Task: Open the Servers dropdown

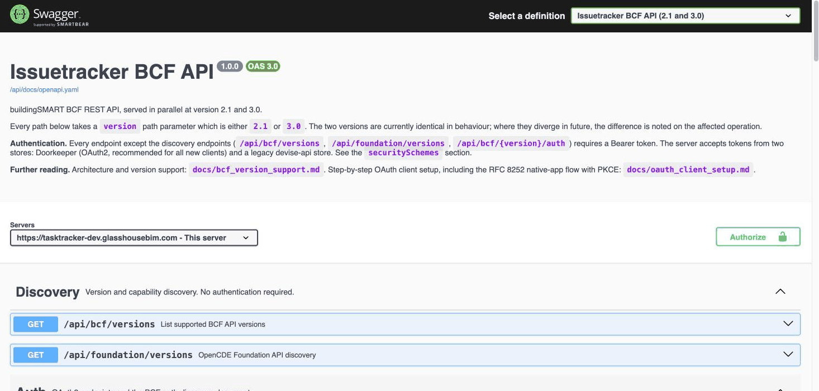Action: tap(134, 237)
